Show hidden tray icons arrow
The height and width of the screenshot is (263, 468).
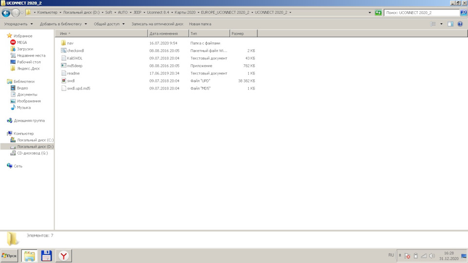point(400,256)
